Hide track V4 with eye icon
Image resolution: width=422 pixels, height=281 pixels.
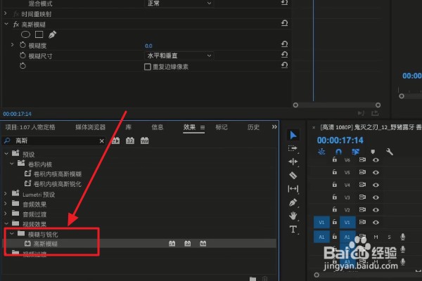point(376,185)
